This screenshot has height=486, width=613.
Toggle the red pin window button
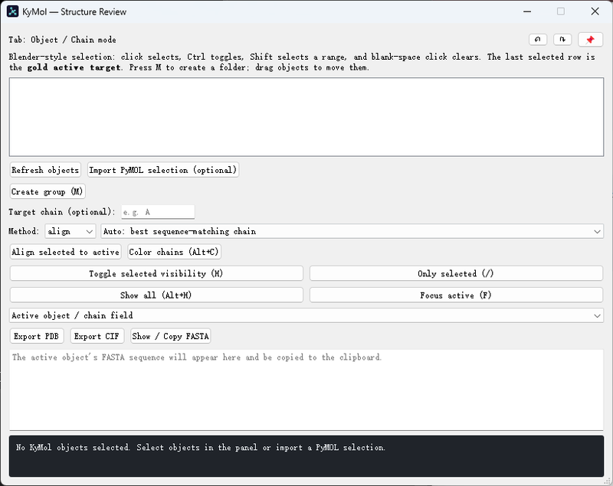click(x=590, y=40)
